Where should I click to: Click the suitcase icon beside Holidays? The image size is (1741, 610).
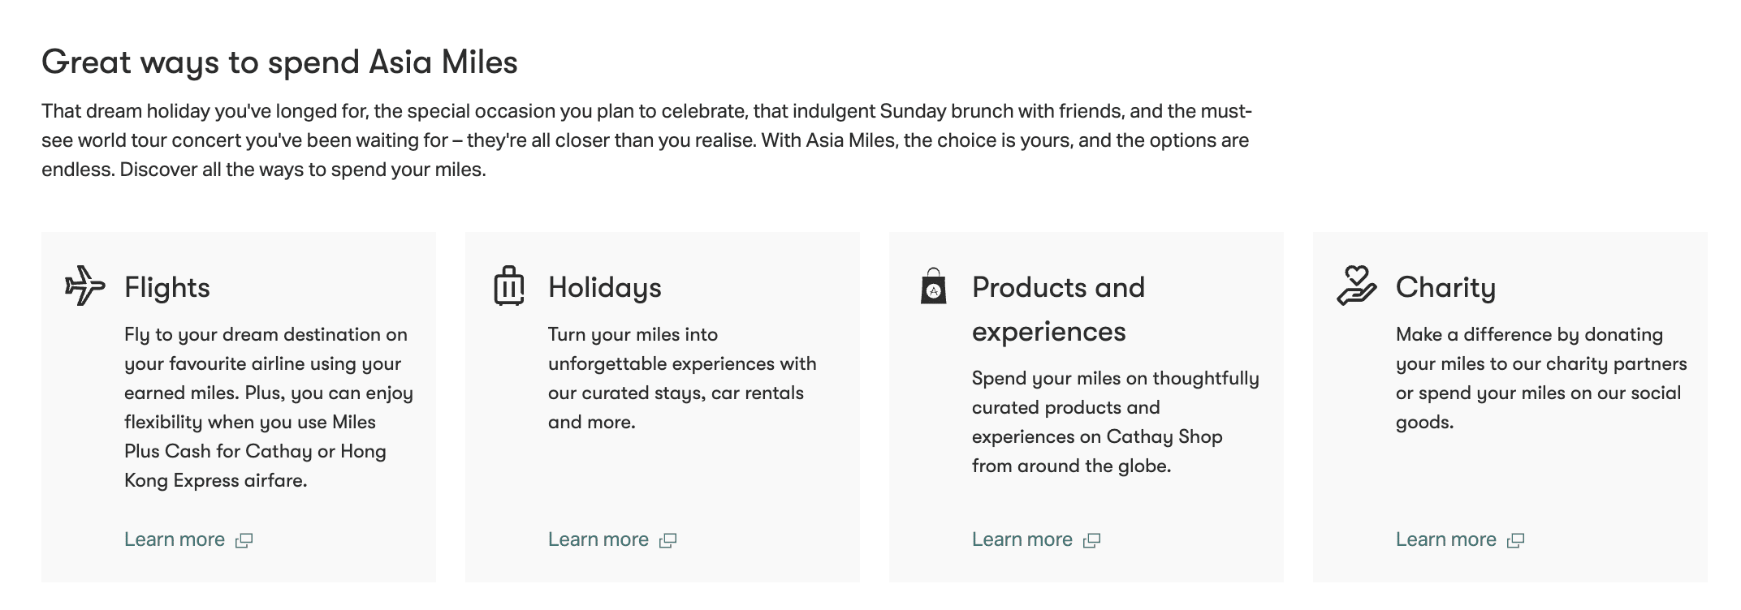tap(509, 286)
